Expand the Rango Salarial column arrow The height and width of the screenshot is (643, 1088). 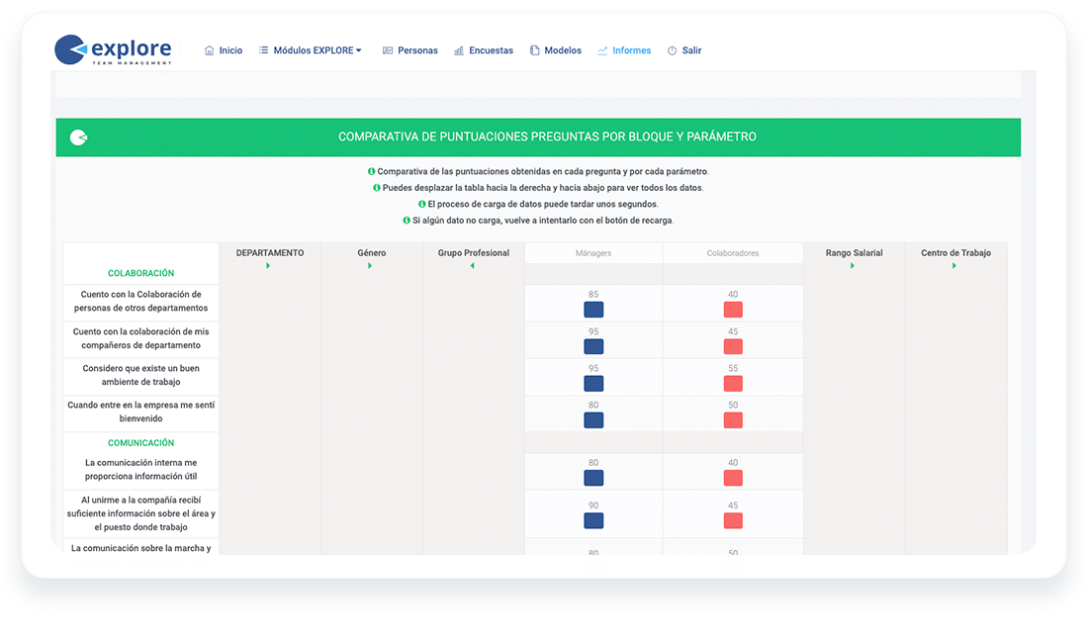(852, 266)
